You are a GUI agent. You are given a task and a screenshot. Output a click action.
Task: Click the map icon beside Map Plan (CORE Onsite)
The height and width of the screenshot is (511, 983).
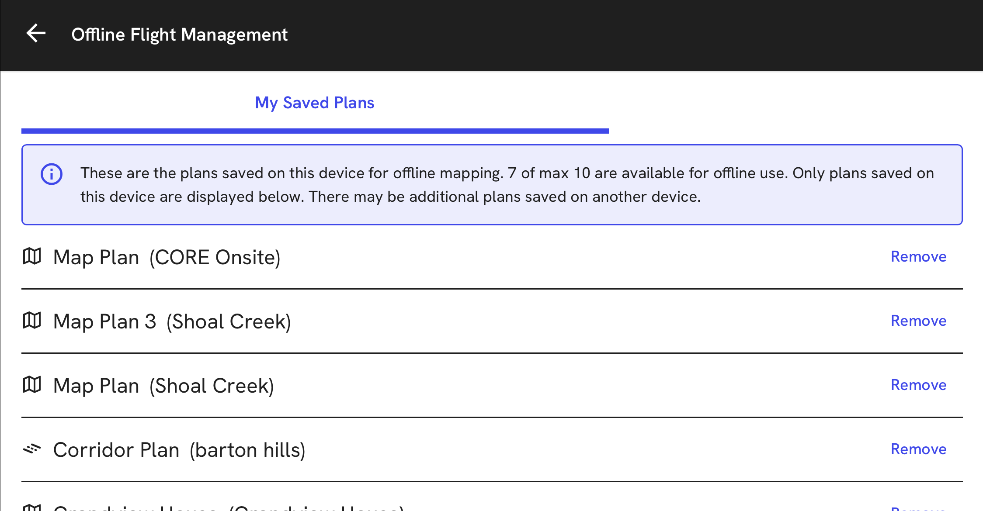click(32, 257)
